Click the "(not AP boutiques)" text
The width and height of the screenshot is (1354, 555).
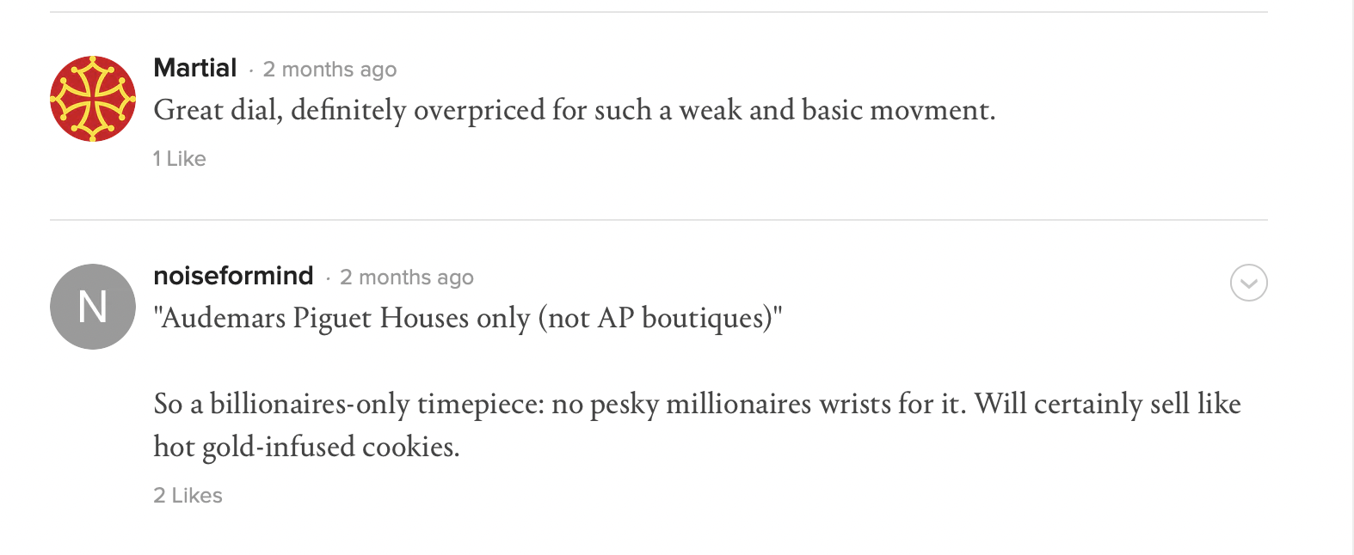click(x=661, y=319)
